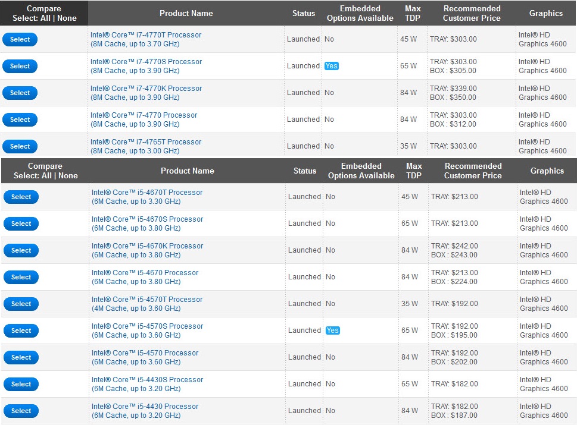Click Select button for Core i7-4770K
The width and height of the screenshot is (577, 425).
[20, 93]
